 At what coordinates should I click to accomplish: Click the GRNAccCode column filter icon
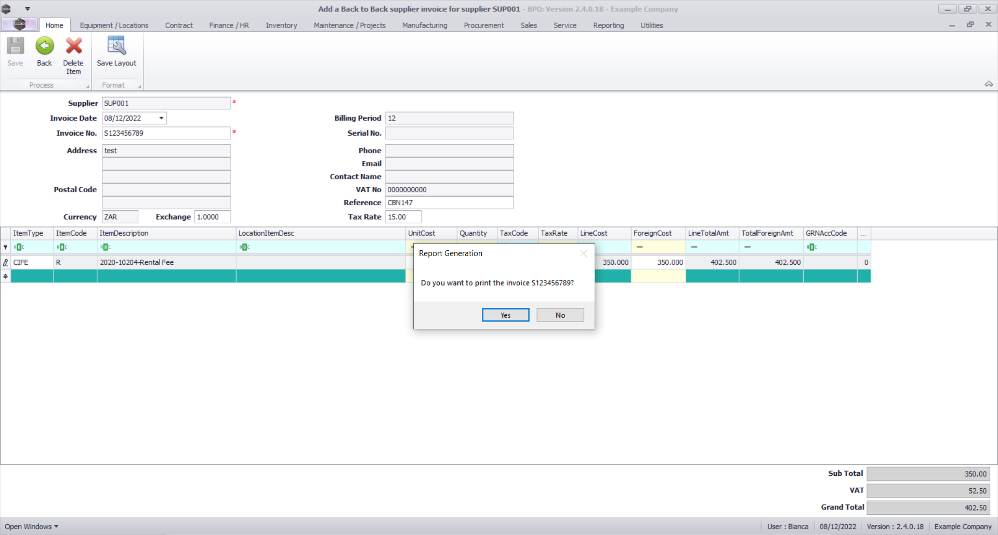click(812, 247)
